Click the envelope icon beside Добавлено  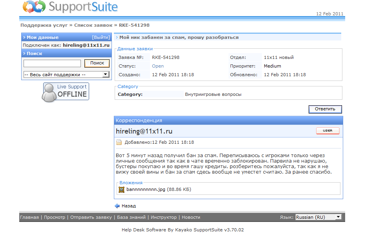119,142
